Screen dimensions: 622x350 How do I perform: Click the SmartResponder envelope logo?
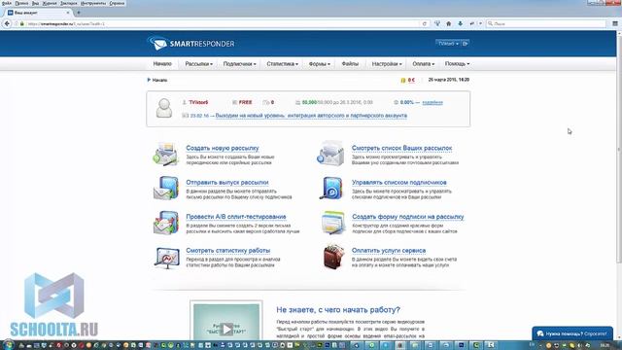click(x=157, y=43)
